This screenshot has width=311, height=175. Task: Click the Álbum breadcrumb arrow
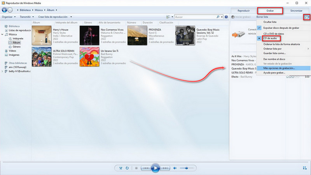click(x=56, y=10)
